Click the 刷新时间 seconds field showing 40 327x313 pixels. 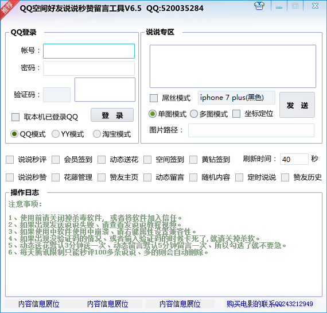pos(294,159)
